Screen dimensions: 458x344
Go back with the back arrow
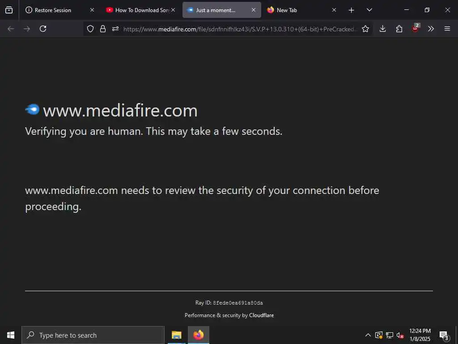[x=11, y=29]
